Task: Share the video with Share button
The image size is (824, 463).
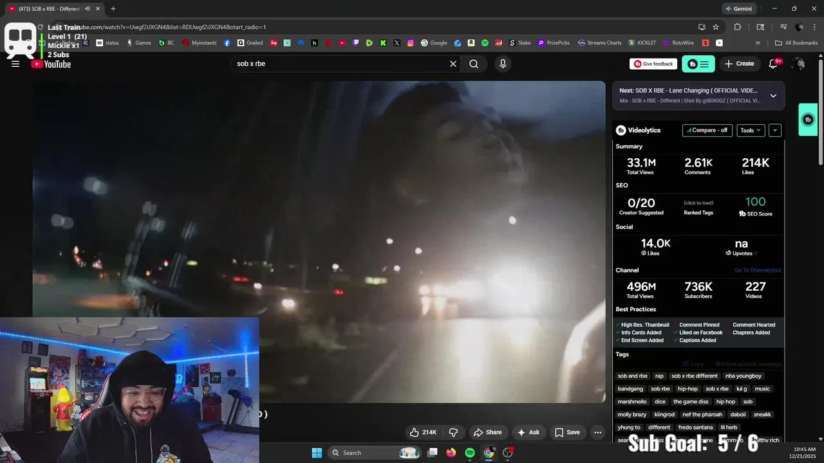Action: [487, 432]
